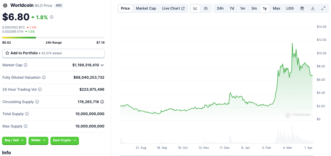Click the 24h Range progress bar
Viewport: 331px width, 156px height.
pyautogui.click(x=53, y=38)
